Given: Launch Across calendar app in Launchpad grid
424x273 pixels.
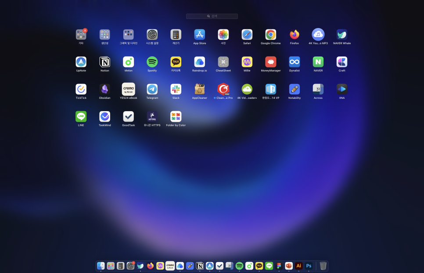Looking at the screenshot, I should tap(318, 89).
